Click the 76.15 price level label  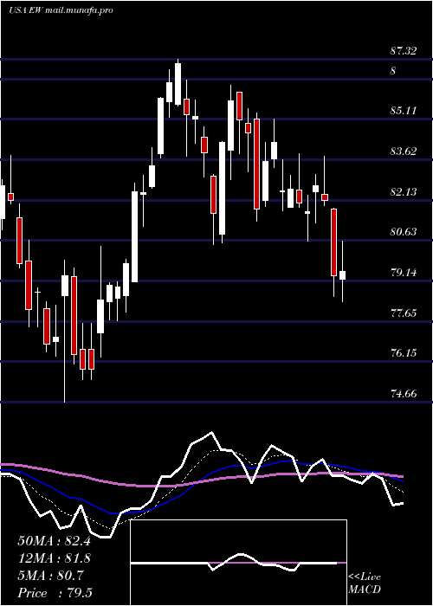pos(404,353)
